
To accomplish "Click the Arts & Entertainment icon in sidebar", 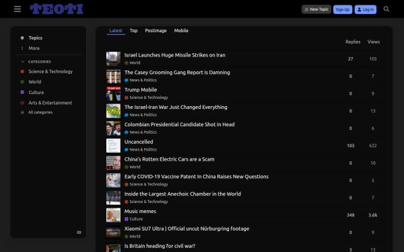I will pos(22,103).
